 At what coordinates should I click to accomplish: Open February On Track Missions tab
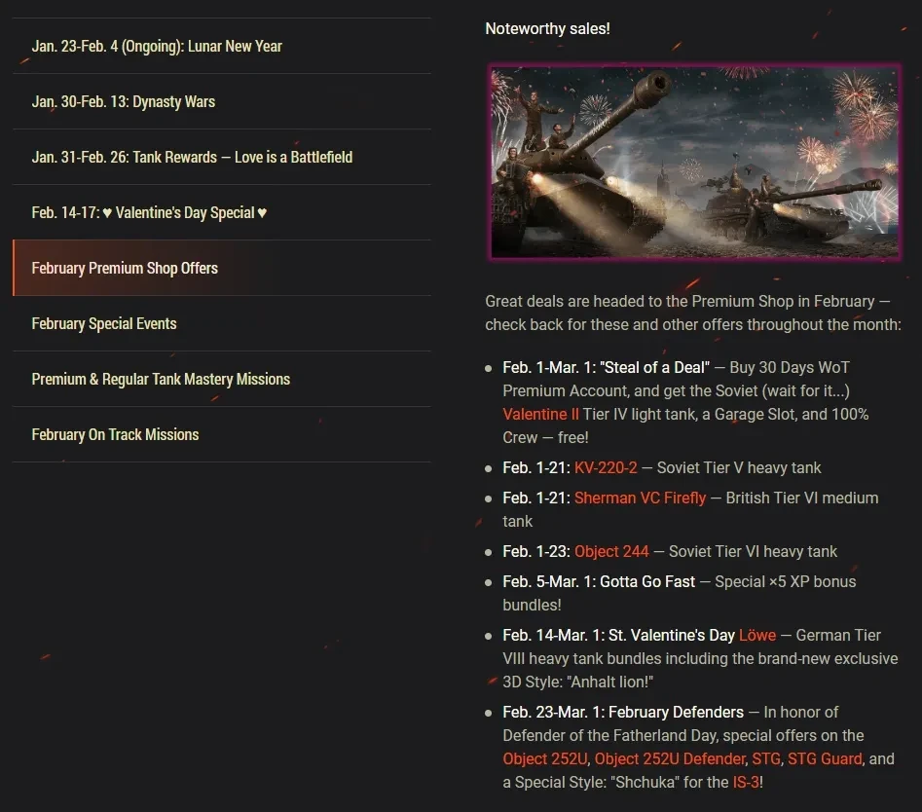coord(115,434)
